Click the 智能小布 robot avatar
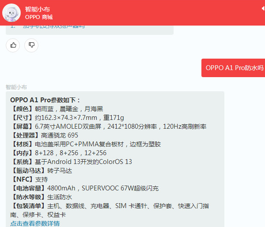Viewport: 265px width, 227px height. tap(11, 13)
